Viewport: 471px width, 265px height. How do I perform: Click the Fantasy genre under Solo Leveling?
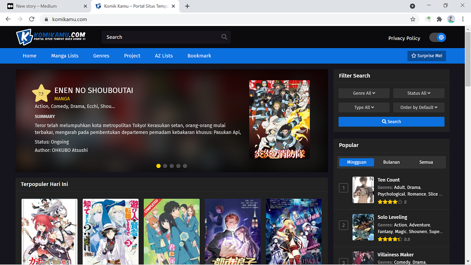pos(385,231)
